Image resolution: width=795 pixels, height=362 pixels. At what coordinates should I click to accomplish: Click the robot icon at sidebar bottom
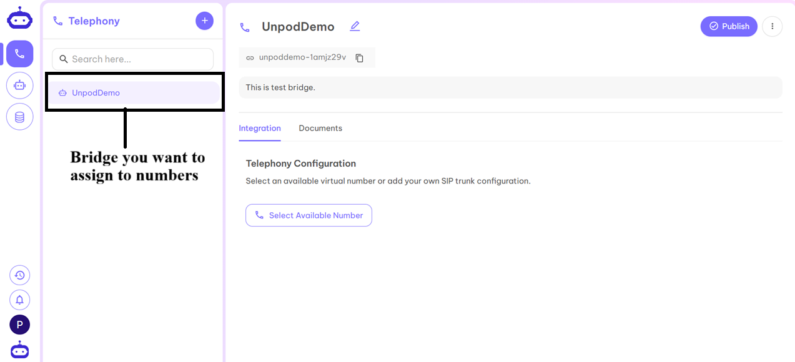point(19,350)
